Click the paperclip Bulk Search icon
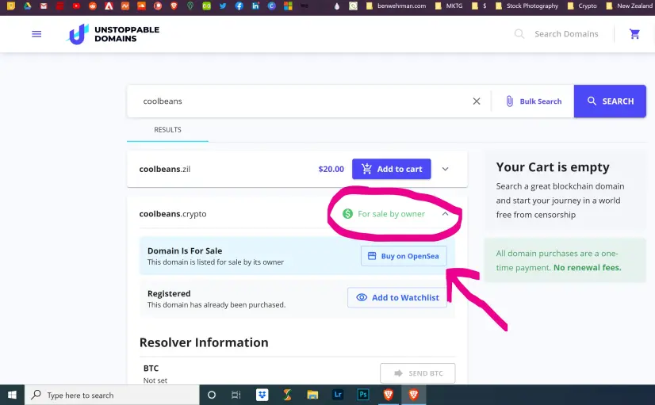 (510, 101)
